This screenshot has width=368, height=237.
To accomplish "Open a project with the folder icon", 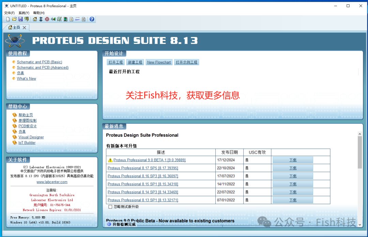I will coord(14,19).
